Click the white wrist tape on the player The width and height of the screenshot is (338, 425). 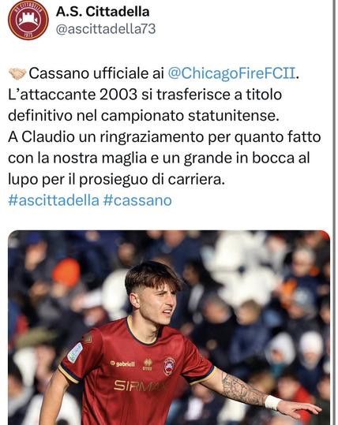point(272,402)
